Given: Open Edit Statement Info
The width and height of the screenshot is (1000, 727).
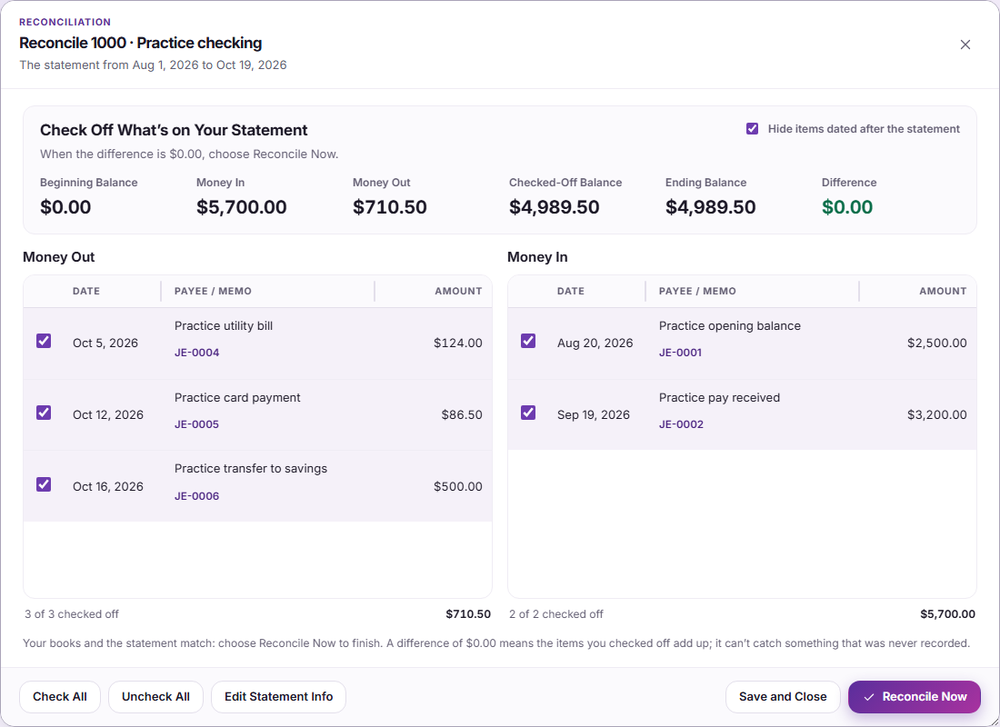Looking at the screenshot, I should pyautogui.click(x=279, y=697).
